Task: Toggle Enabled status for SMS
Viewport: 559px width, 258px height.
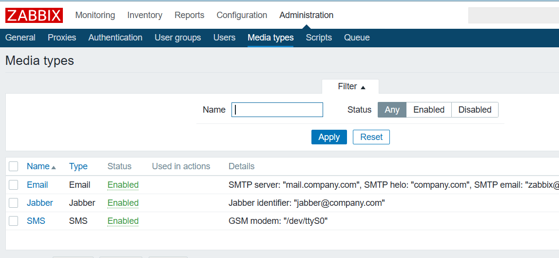Action: point(123,221)
